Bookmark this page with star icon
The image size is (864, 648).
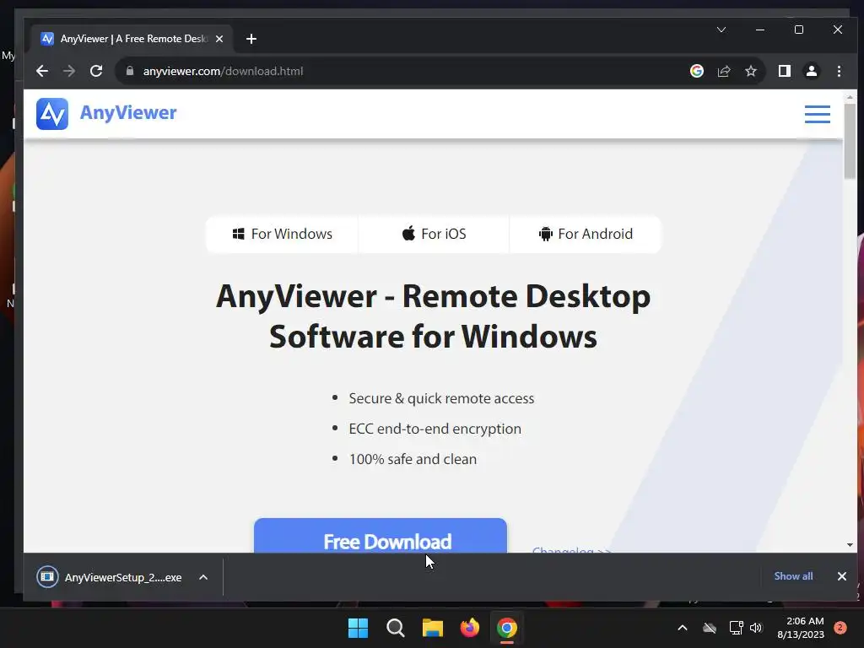[x=750, y=71]
